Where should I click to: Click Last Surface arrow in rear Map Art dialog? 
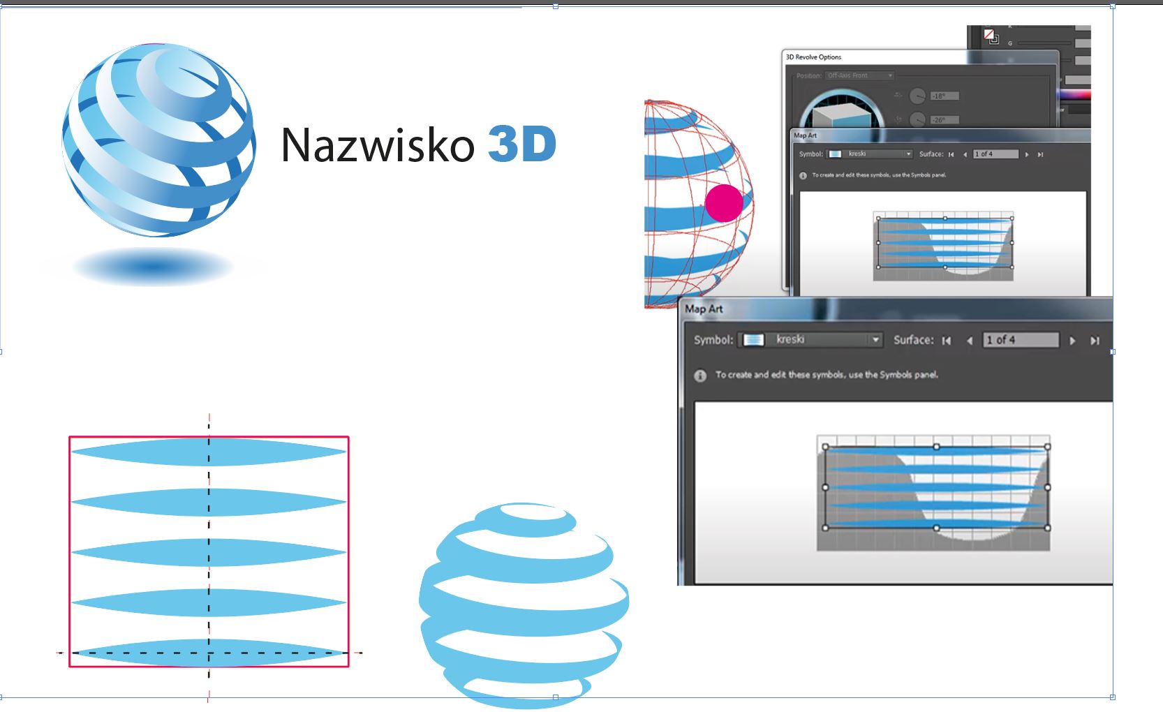[1040, 154]
